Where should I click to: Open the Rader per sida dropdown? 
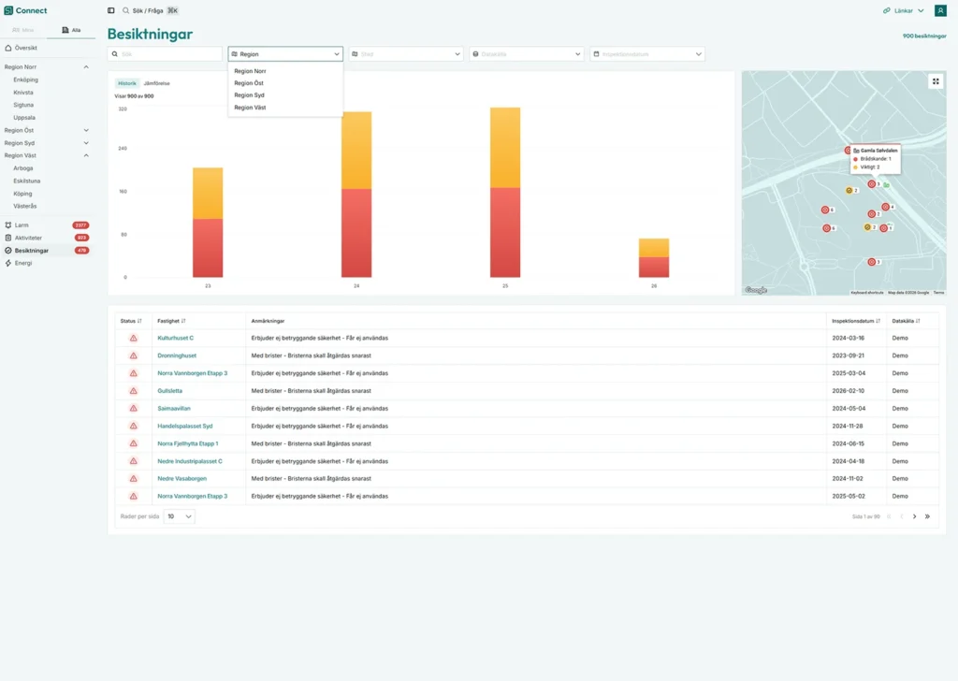(179, 516)
